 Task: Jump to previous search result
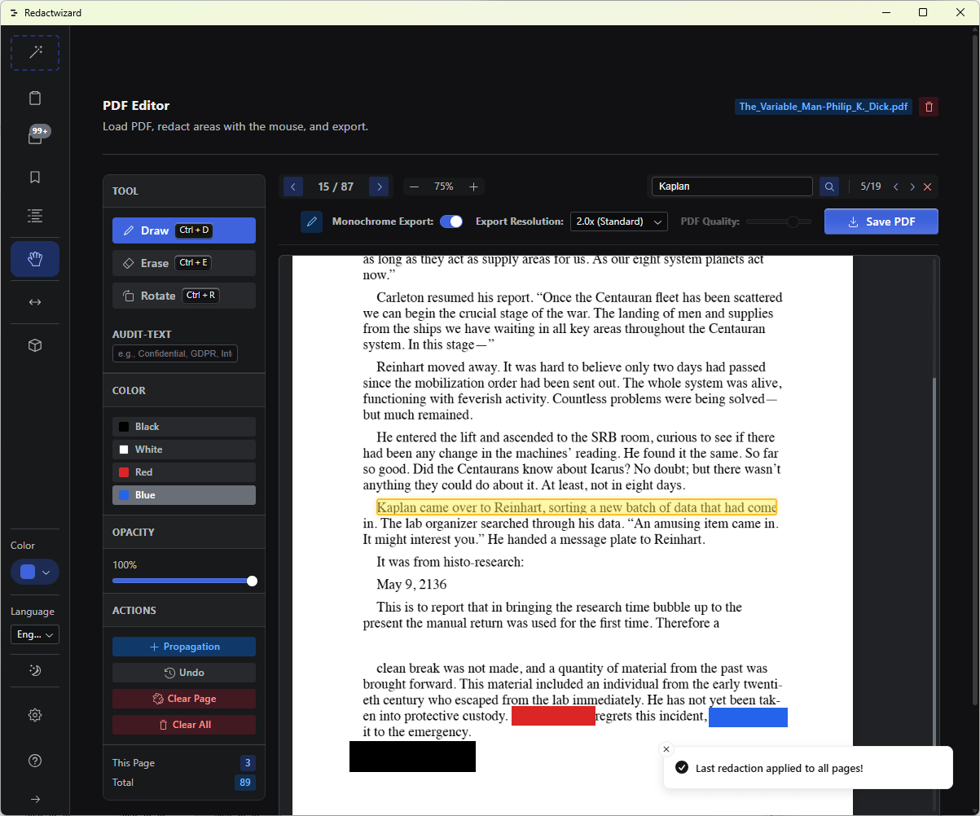(896, 186)
